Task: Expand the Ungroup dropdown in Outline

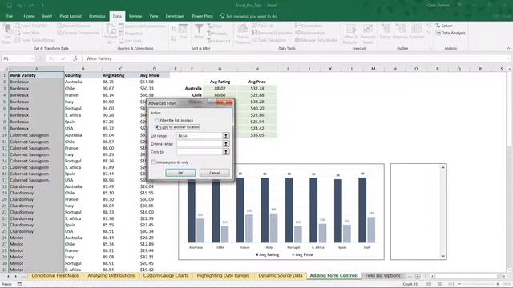Action: click(x=400, y=42)
